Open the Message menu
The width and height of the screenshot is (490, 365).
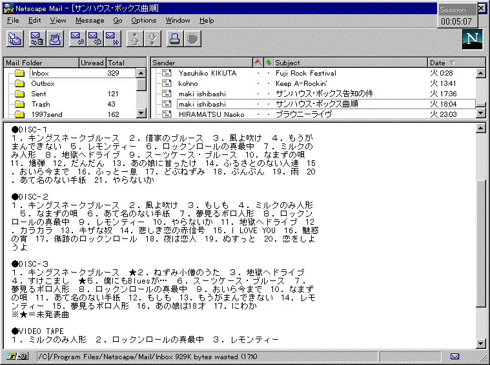pos(89,21)
